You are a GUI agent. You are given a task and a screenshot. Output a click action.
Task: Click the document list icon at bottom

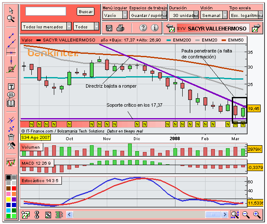point(48,215)
